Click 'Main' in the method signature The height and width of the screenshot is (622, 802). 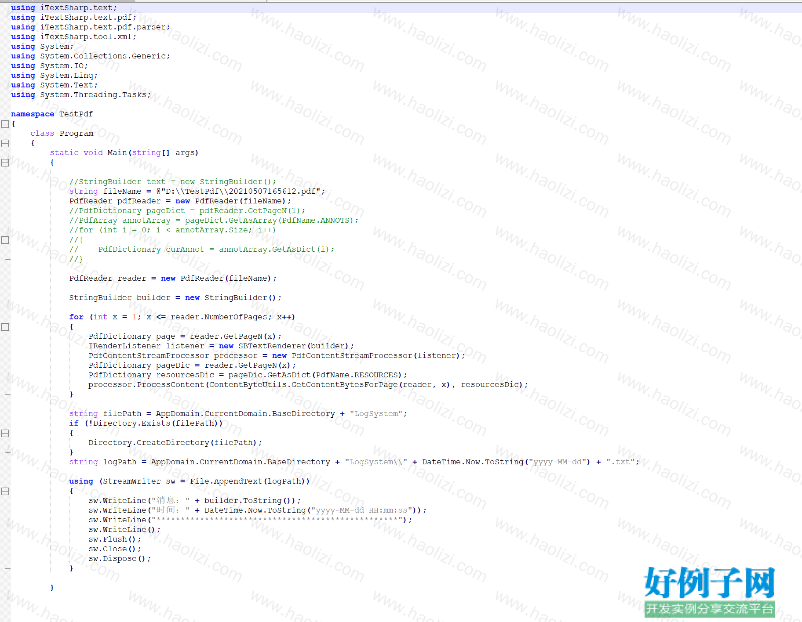[x=117, y=153]
